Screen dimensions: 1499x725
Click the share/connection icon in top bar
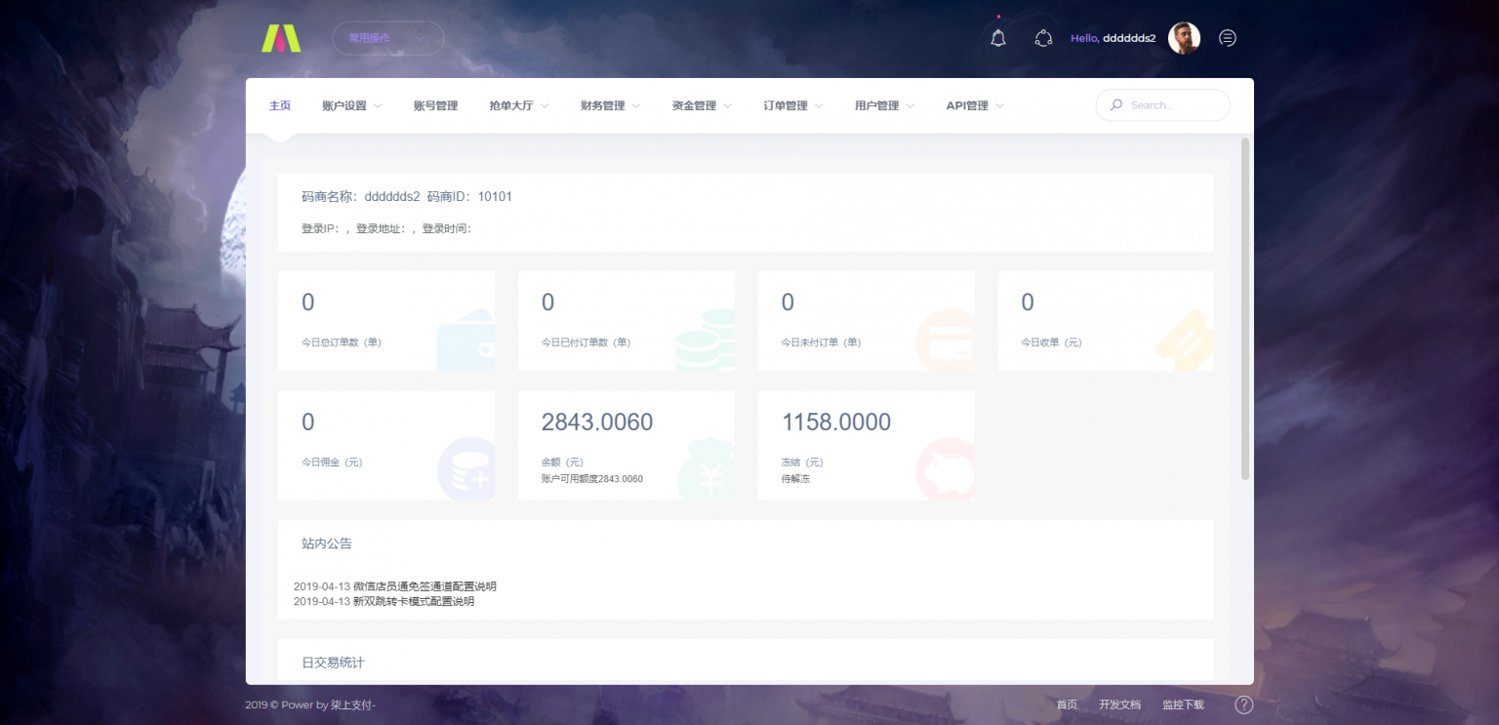click(x=1043, y=37)
